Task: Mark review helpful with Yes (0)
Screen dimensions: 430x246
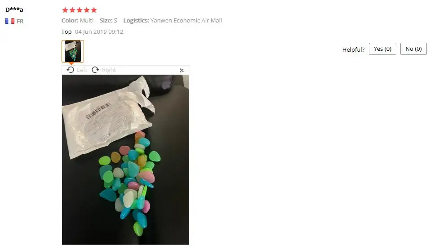Action: tap(382, 49)
